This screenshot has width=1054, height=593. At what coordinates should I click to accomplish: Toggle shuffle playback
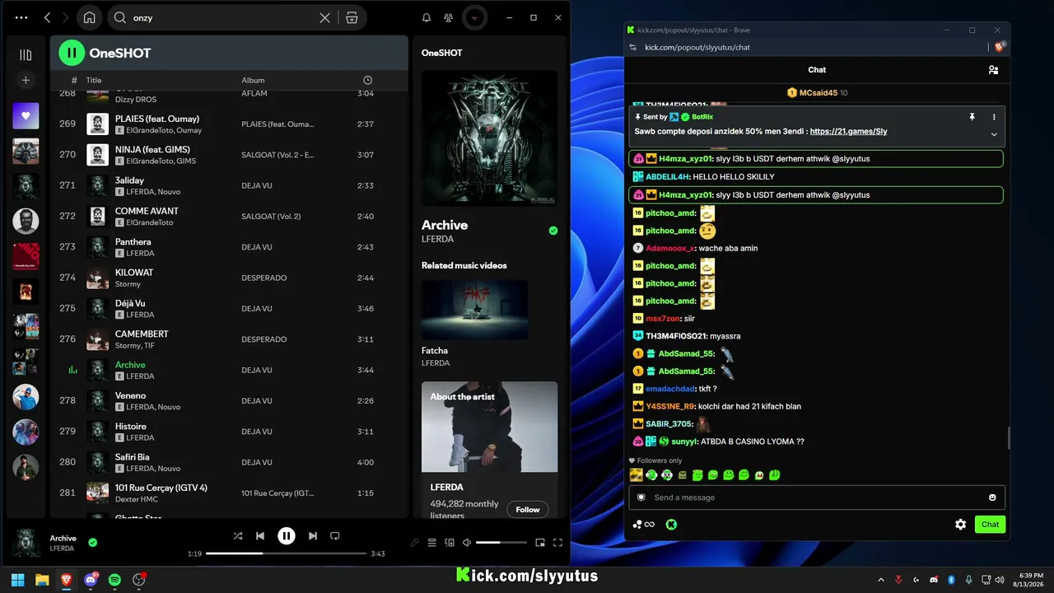click(238, 536)
